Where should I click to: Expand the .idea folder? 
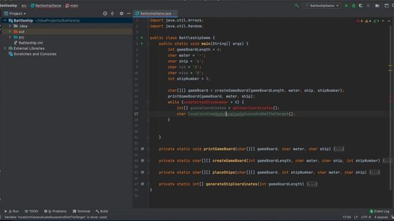tap(10, 26)
